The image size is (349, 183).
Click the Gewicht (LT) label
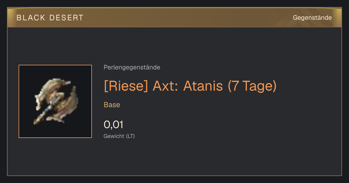(x=119, y=136)
